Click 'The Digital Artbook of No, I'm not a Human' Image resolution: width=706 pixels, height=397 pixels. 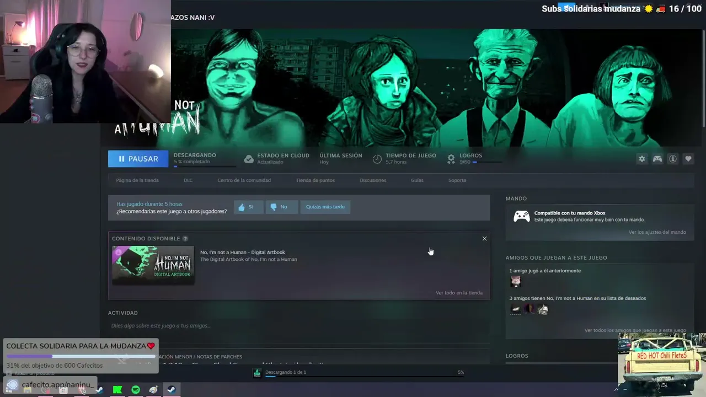[x=248, y=260]
